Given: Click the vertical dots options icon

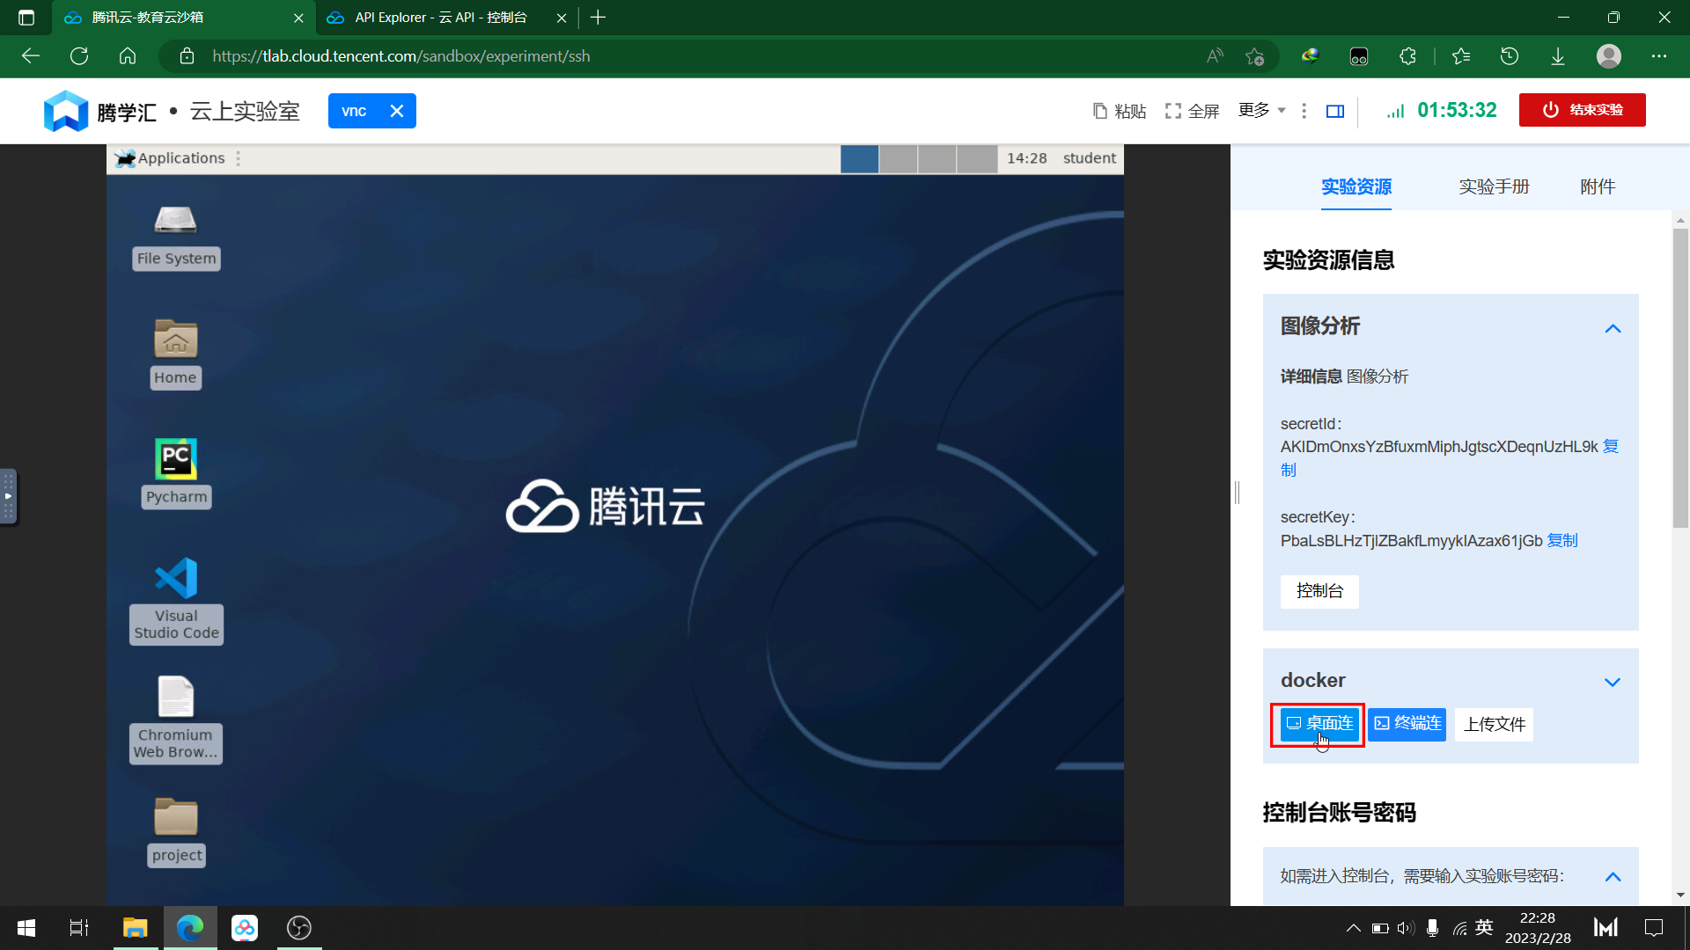Looking at the screenshot, I should (1304, 111).
